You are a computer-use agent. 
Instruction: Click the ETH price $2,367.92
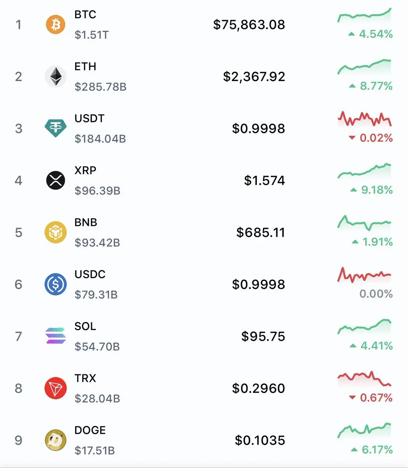(254, 76)
